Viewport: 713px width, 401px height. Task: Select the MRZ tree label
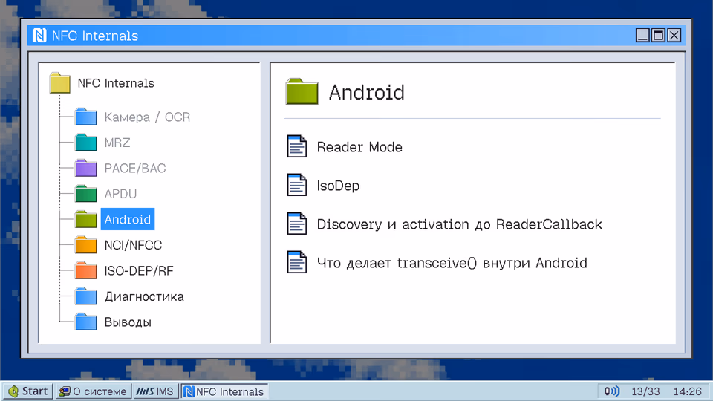click(x=117, y=143)
